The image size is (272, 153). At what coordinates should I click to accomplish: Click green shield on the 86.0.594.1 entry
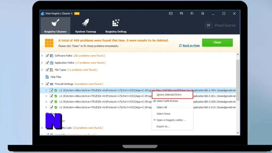pyautogui.click(x=56, y=90)
